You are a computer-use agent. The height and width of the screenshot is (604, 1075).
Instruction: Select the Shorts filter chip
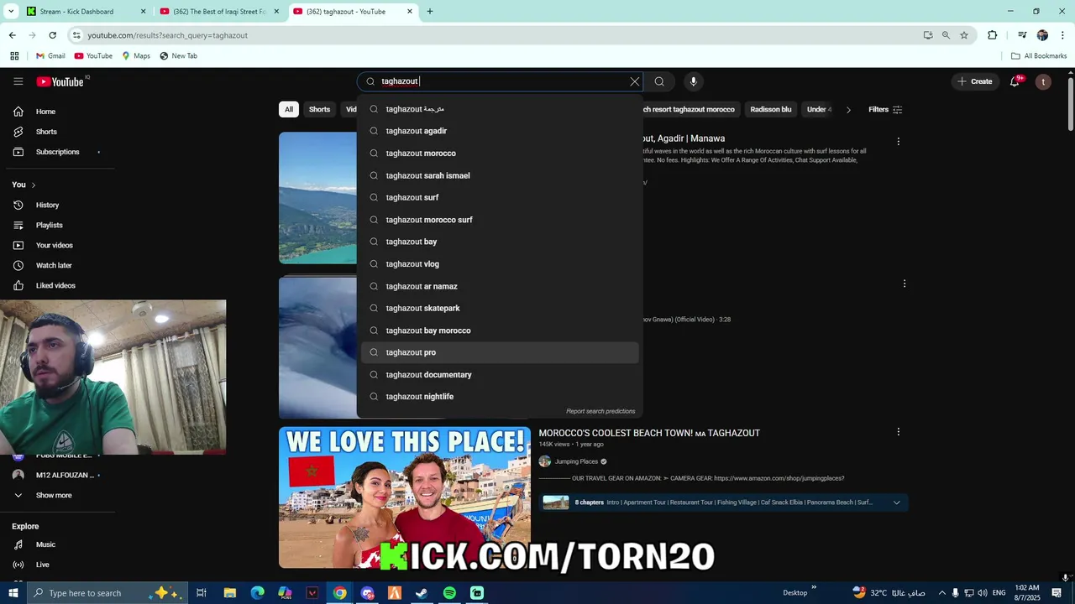(319, 109)
